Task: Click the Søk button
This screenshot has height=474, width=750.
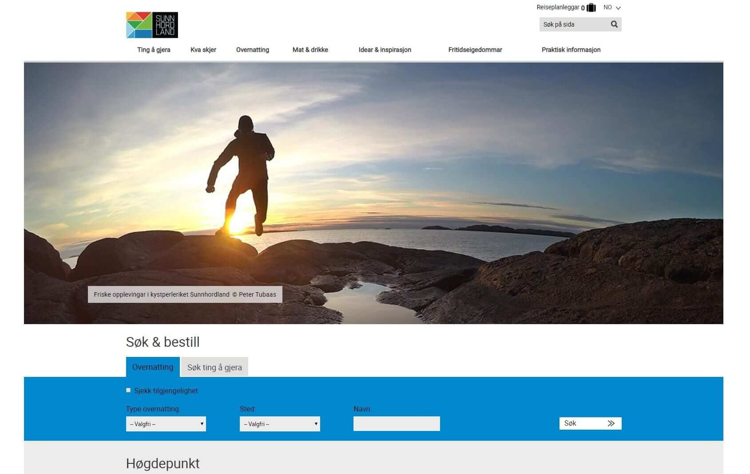Action: (590, 423)
